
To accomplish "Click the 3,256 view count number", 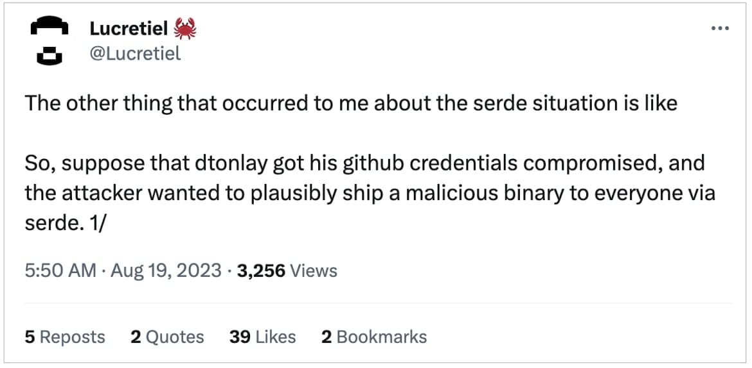I will click(x=260, y=270).
